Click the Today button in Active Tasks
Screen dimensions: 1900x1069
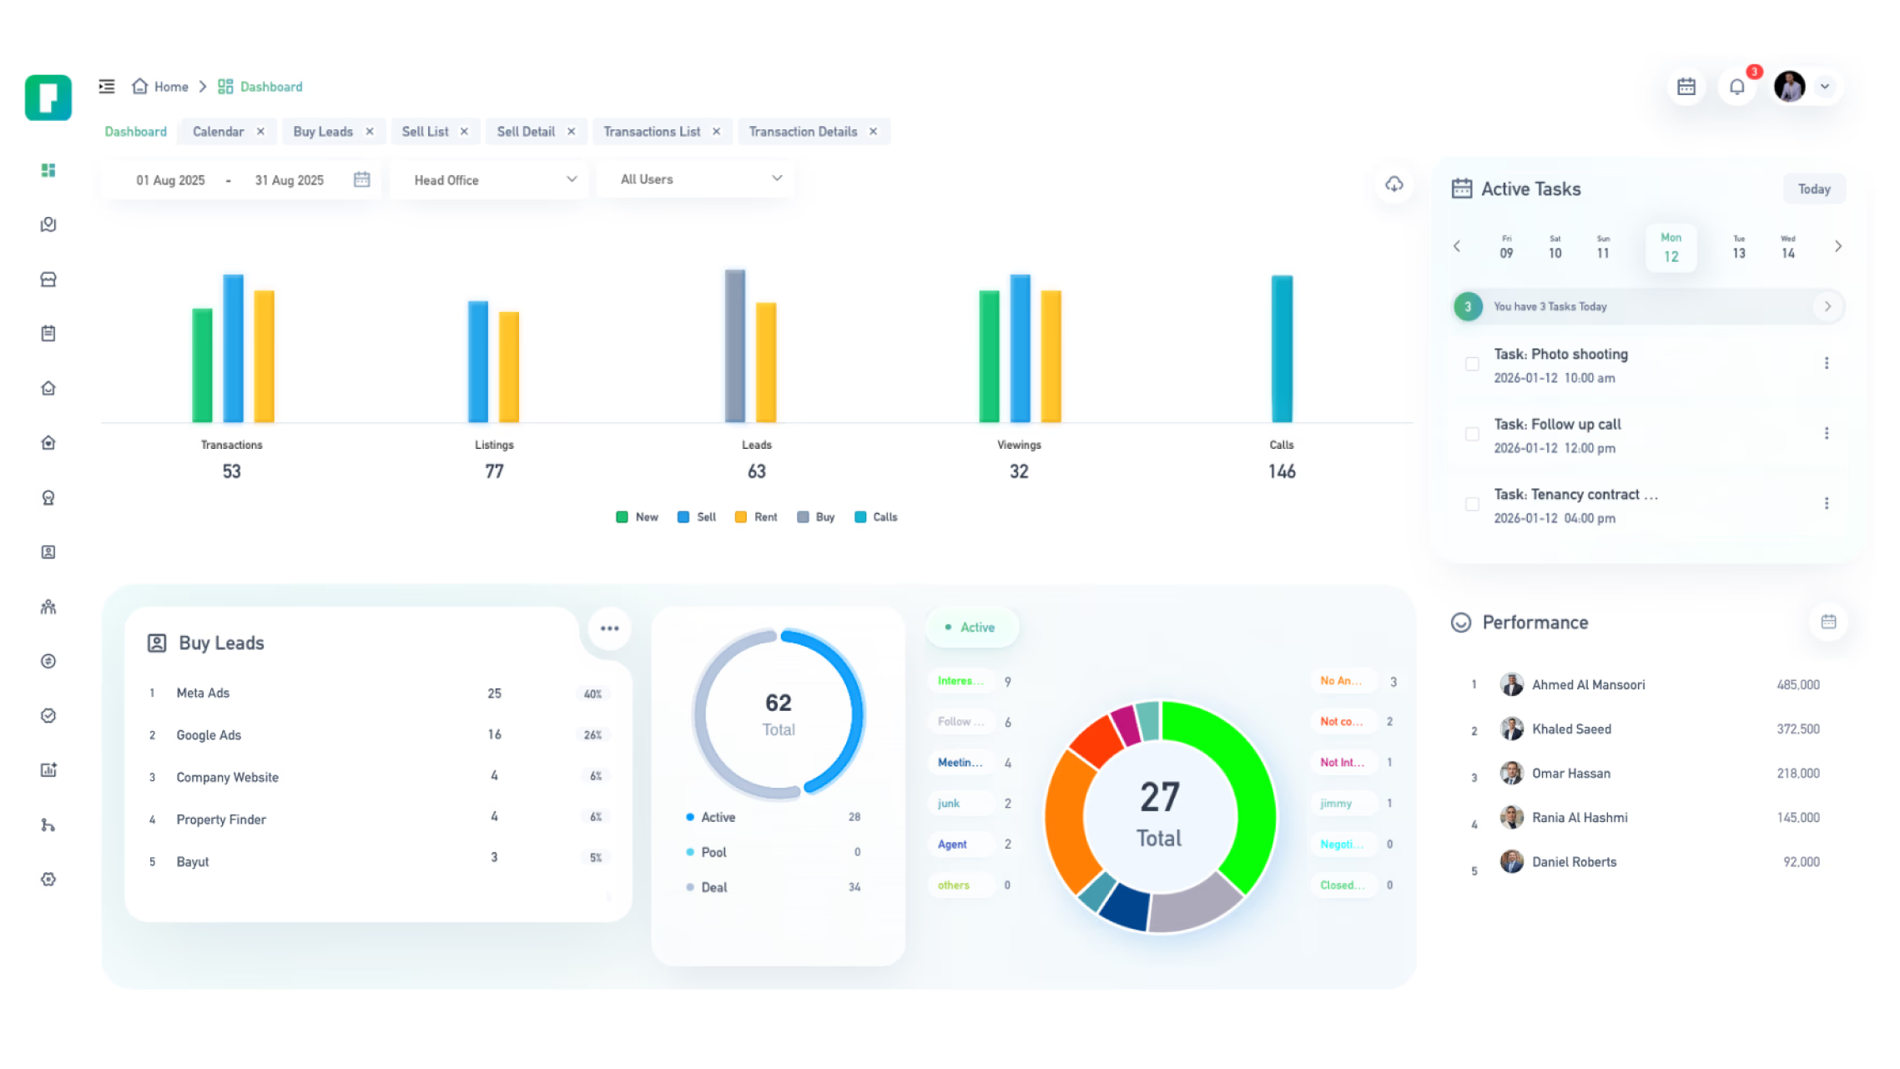pos(1814,189)
